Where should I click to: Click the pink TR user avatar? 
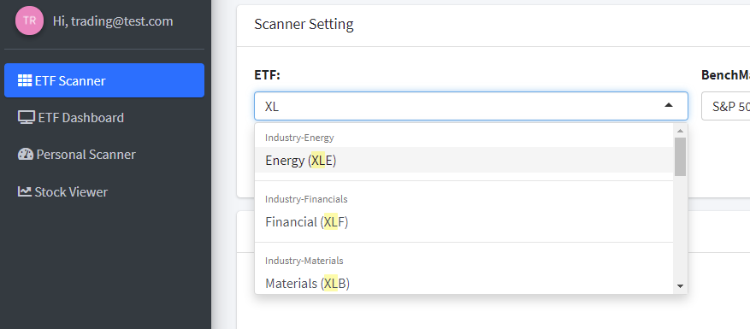(x=30, y=21)
